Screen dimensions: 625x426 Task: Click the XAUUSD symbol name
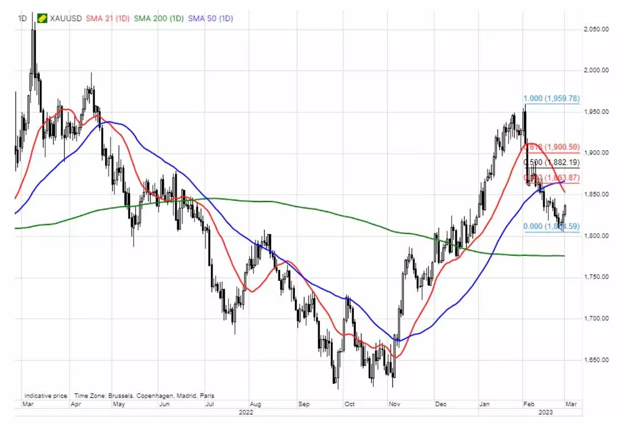pyautogui.click(x=66, y=18)
